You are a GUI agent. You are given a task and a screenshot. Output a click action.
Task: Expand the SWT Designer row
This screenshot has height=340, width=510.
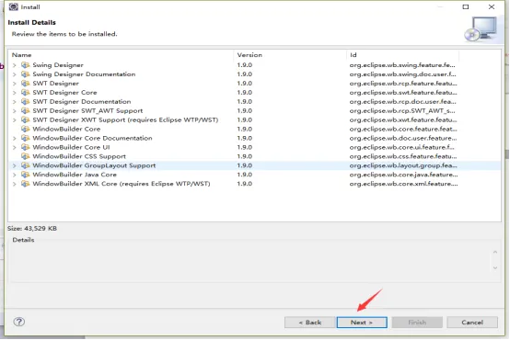pyautogui.click(x=15, y=84)
